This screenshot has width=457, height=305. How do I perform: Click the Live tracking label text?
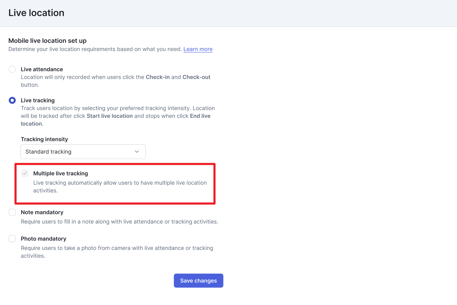pyautogui.click(x=38, y=100)
